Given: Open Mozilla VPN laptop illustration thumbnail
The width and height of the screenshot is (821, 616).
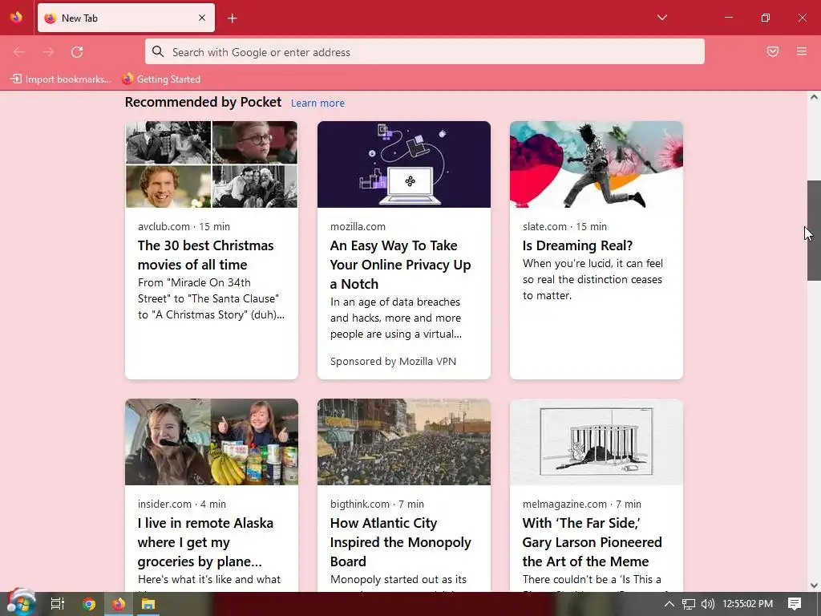Looking at the screenshot, I should point(404,164).
